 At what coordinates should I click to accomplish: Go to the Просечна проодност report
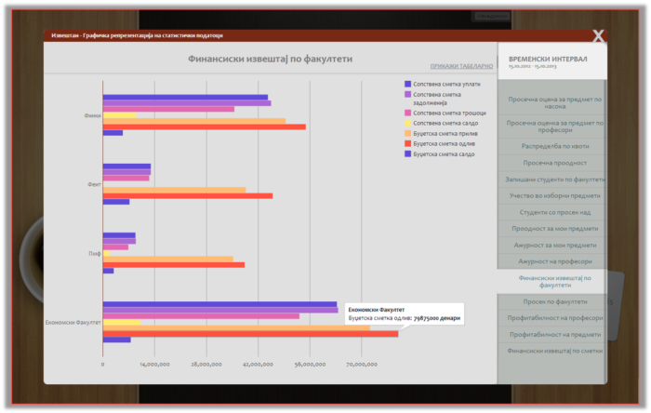pyautogui.click(x=554, y=163)
